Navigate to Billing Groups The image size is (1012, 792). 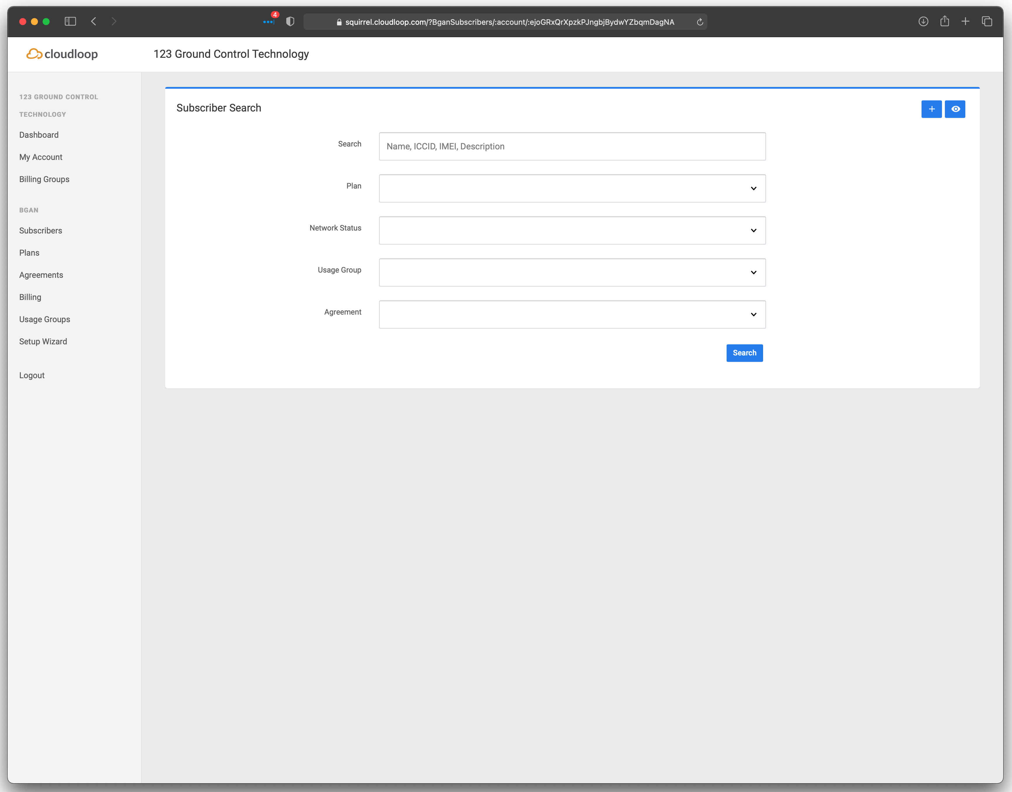[44, 179]
